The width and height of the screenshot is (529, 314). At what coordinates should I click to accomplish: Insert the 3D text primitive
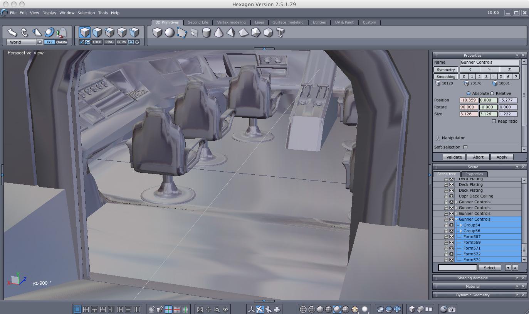pos(280,33)
